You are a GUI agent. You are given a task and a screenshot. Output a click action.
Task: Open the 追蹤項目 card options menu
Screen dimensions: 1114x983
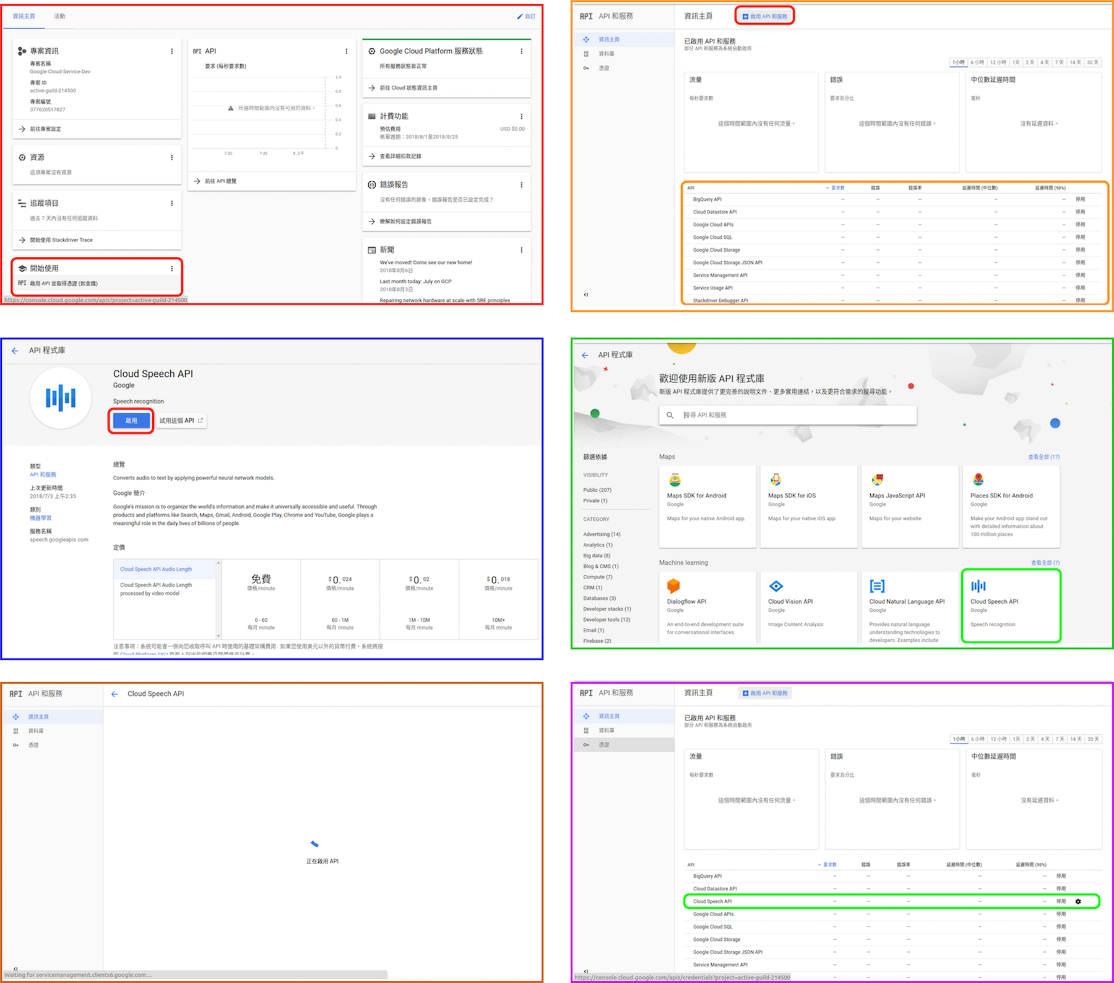pos(172,204)
